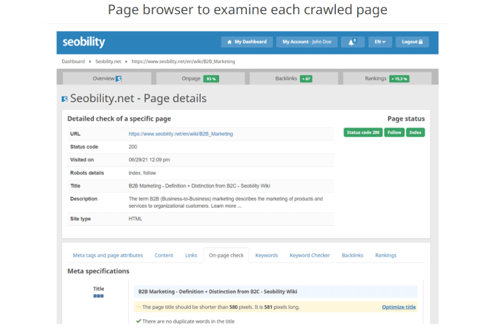This screenshot has width=495, height=328.
Task: Open the lower Backlinks tab
Action: tap(352, 255)
